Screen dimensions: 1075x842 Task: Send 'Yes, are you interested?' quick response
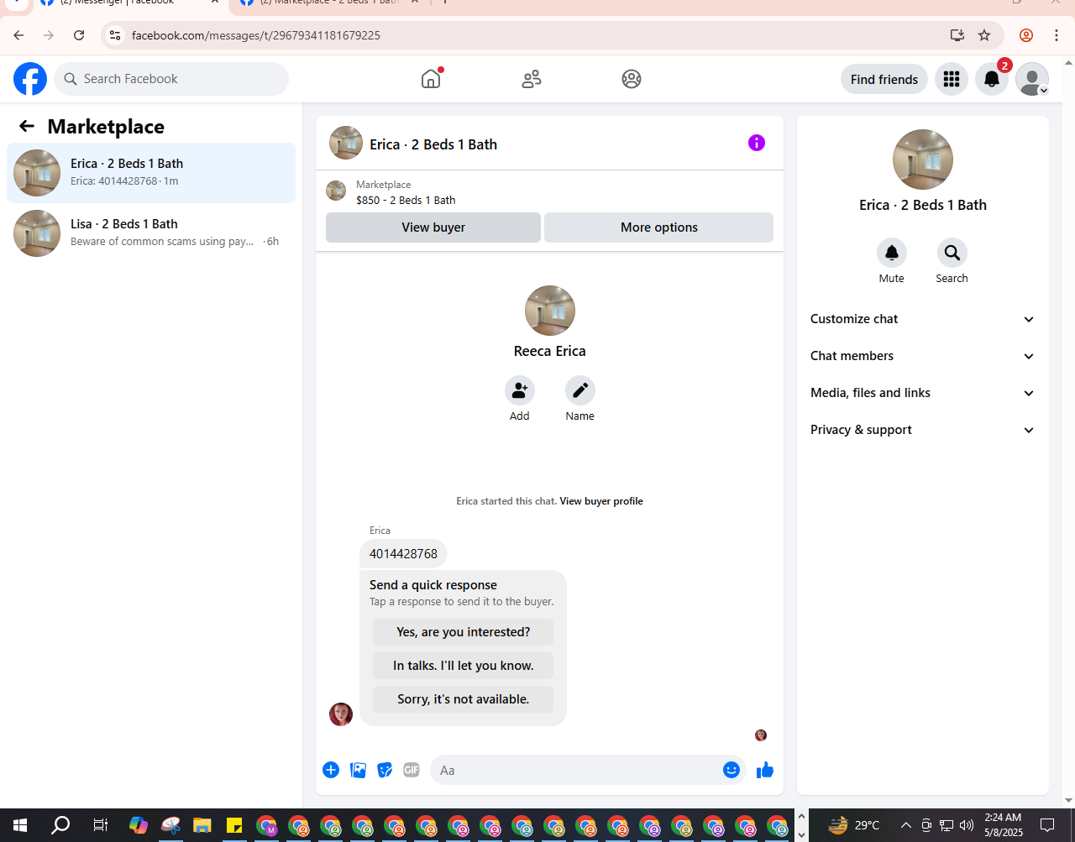pyautogui.click(x=464, y=632)
